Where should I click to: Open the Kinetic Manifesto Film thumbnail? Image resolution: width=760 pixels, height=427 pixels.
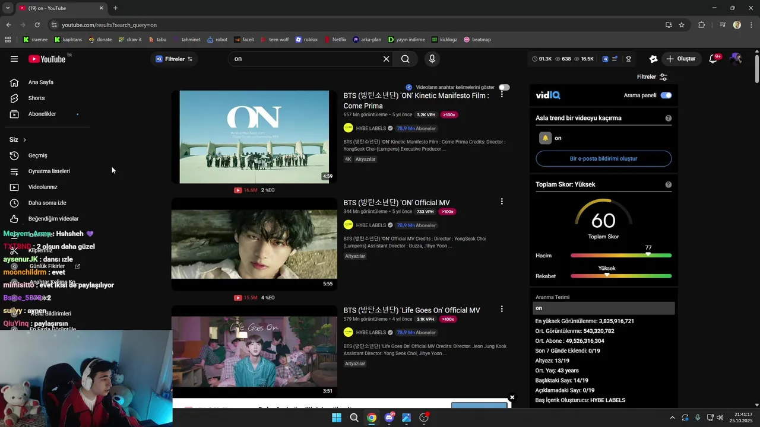254,137
